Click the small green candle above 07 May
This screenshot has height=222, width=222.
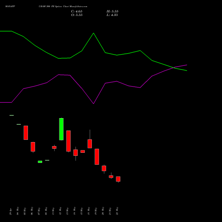click(40, 162)
